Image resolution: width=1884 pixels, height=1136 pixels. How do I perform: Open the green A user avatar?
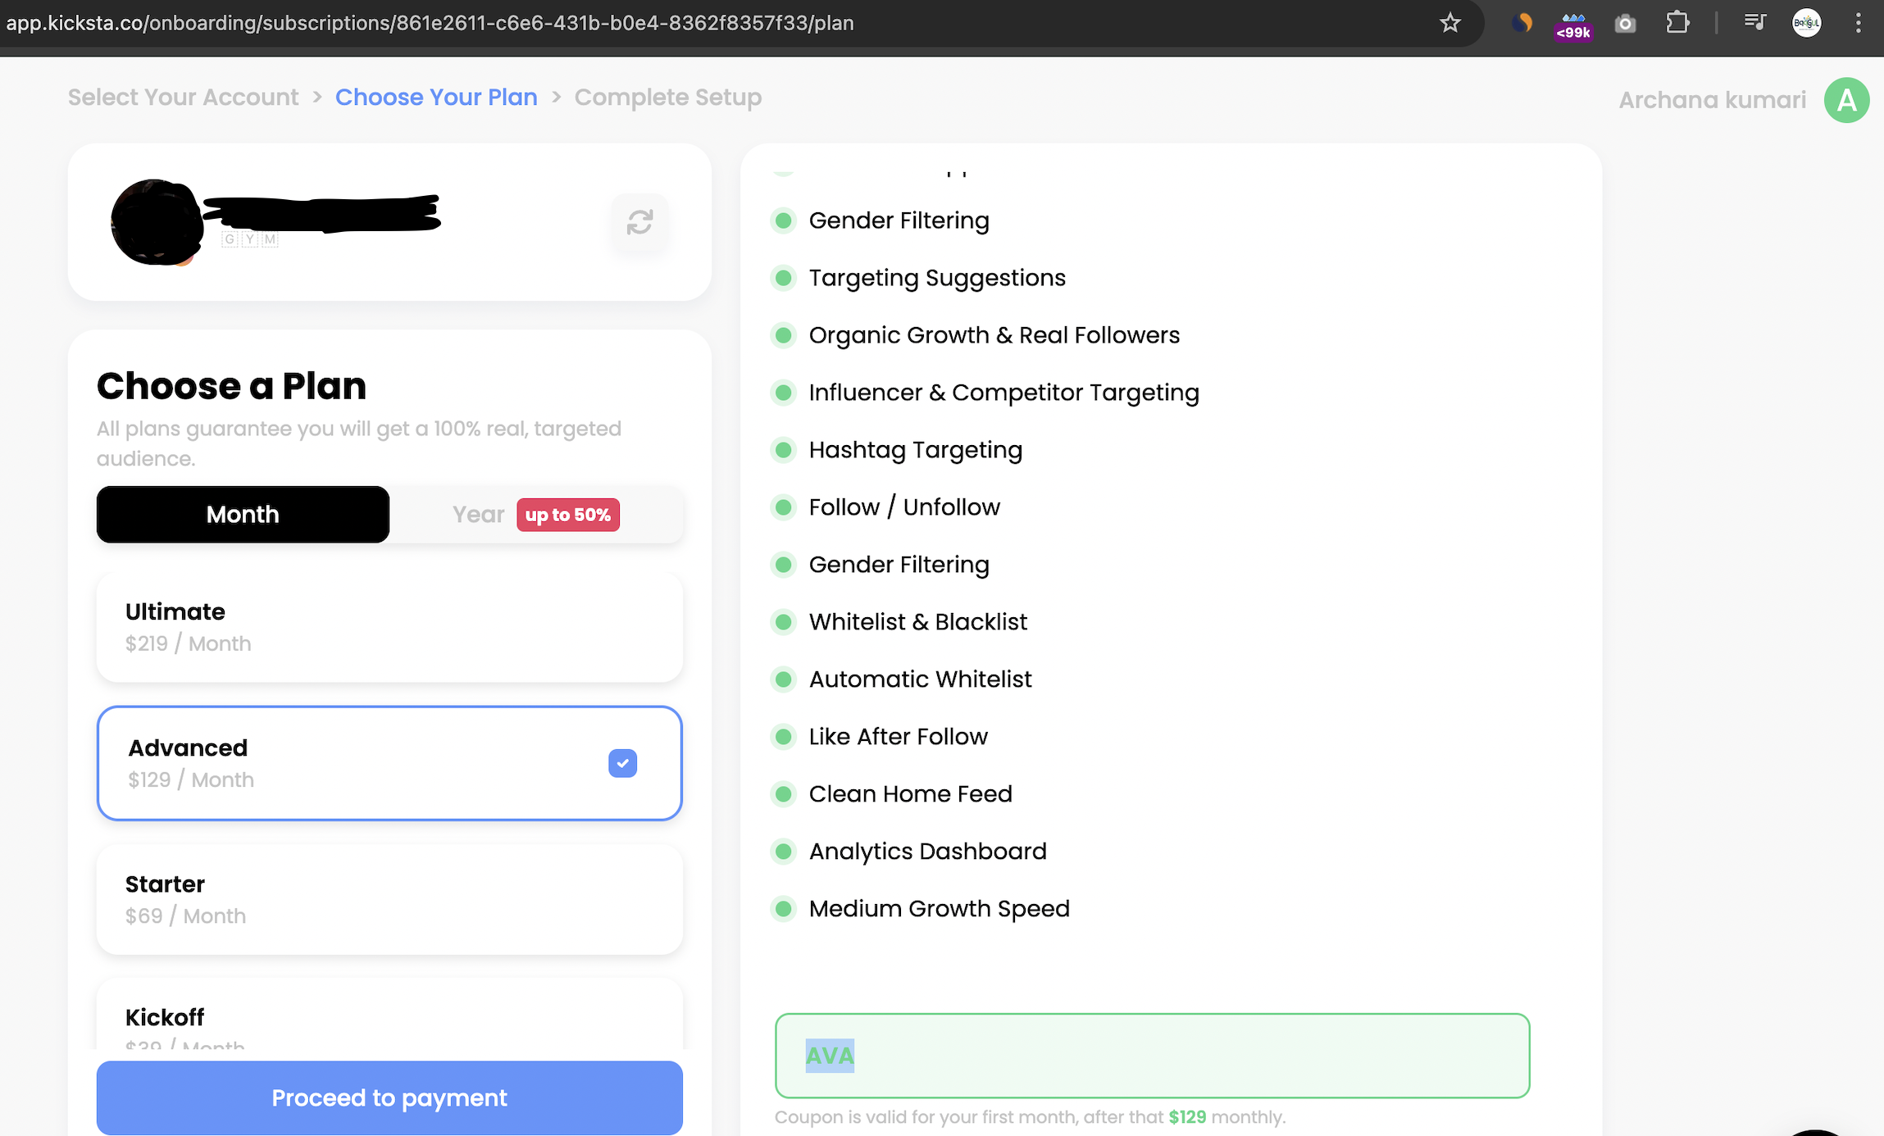1846,100
